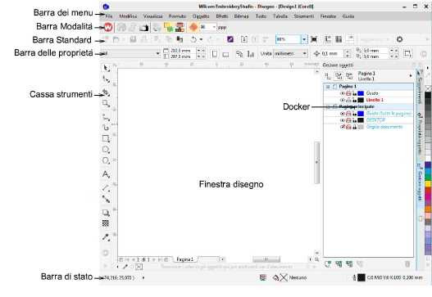Toggle visibility eye of Guide (tutte le pagine)
The height and width of the screenshot is (297, 432).
[342, 114]
